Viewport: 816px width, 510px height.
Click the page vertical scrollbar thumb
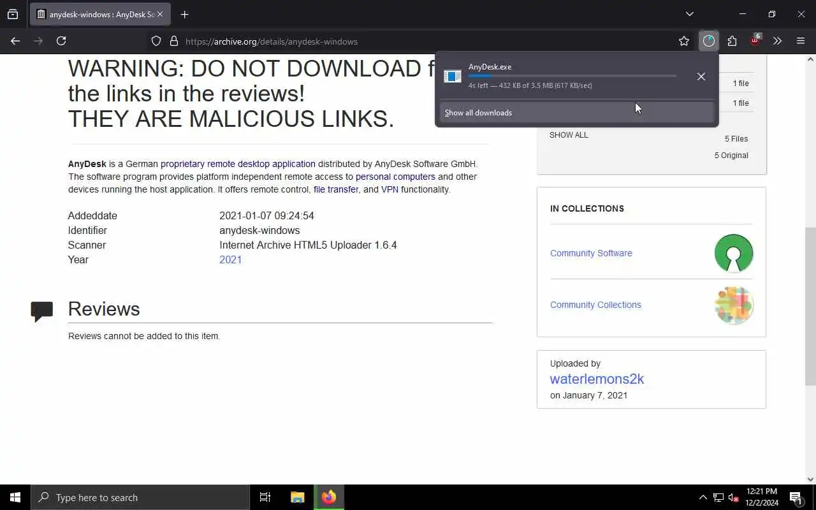pos(811,306)
